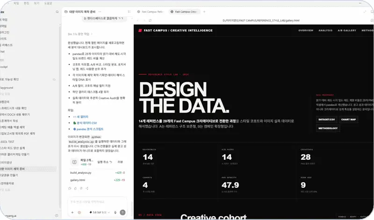Viewport: 374px width, 220px height.
Task: Click the folder icon before the chat title
Action: [x=66, y=12]
